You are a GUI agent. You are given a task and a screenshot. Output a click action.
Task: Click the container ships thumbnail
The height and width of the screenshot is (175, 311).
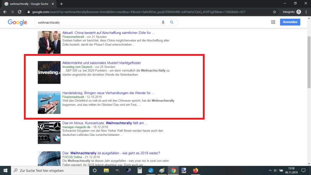coord(49,103)
